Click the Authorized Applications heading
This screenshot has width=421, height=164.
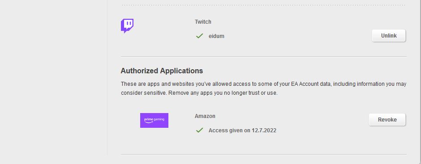162,71
